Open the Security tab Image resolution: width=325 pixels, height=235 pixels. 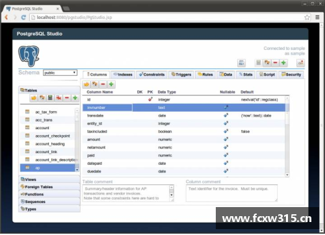tap(291, 75)
